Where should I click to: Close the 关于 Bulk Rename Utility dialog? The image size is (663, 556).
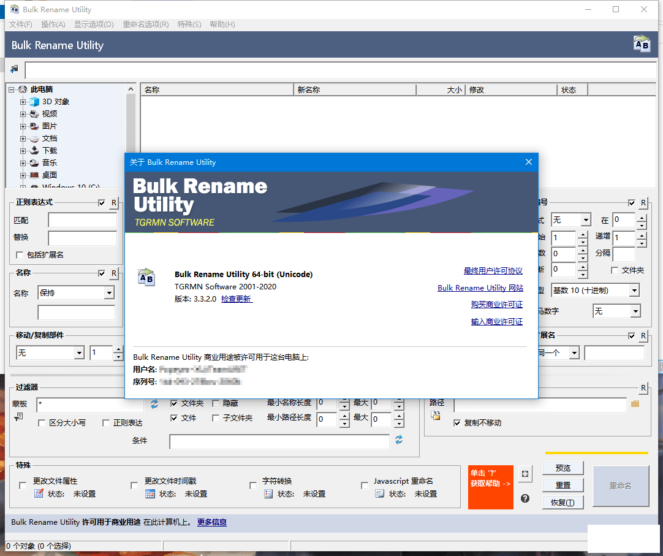pyautogui.click(x=529, y=162)
